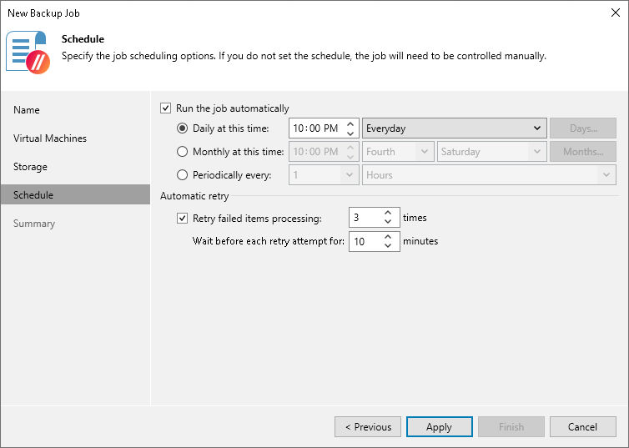This screenshot has width=629, height=448.
Task: Go back with the Previous button
Action: pyautogui.click(x=368, y=427)
